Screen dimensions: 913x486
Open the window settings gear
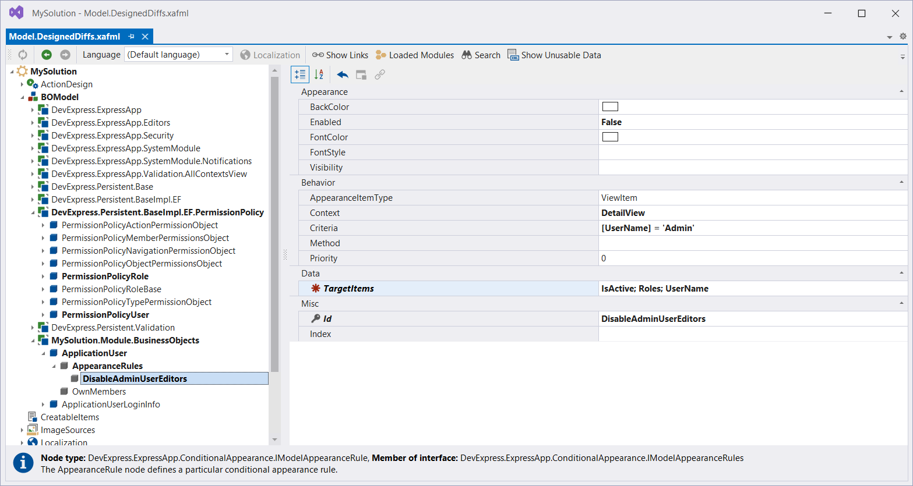903,36
